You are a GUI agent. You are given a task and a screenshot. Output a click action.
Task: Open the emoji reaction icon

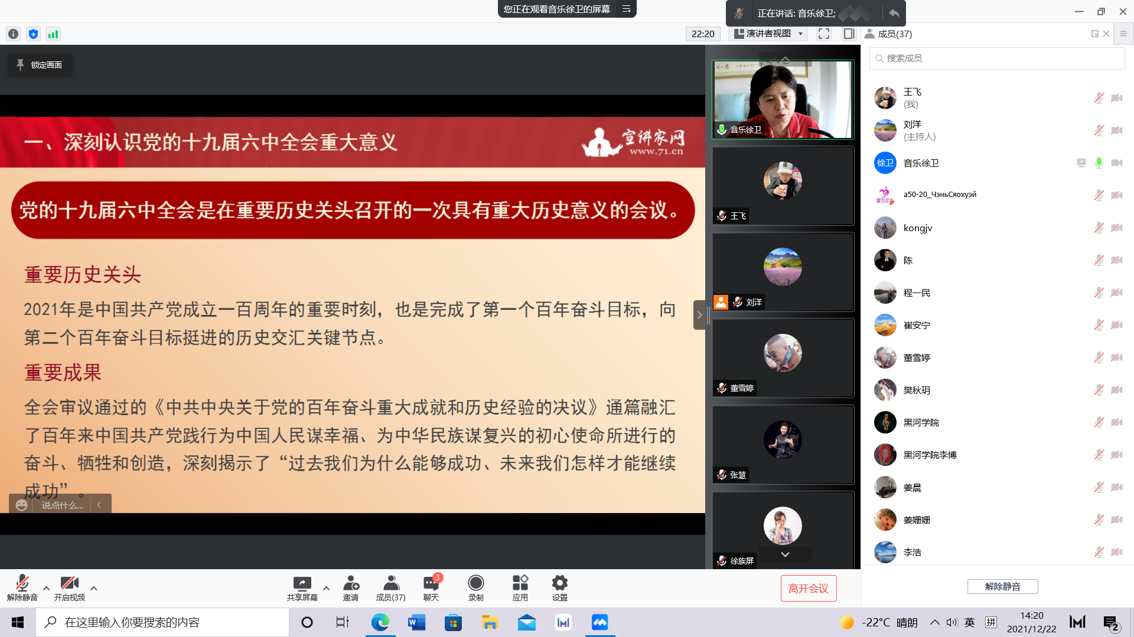coord(21,505)
